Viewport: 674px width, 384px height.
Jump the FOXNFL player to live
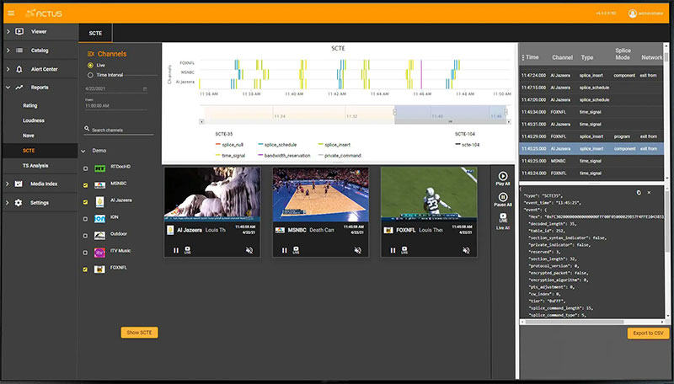[405, 250]
